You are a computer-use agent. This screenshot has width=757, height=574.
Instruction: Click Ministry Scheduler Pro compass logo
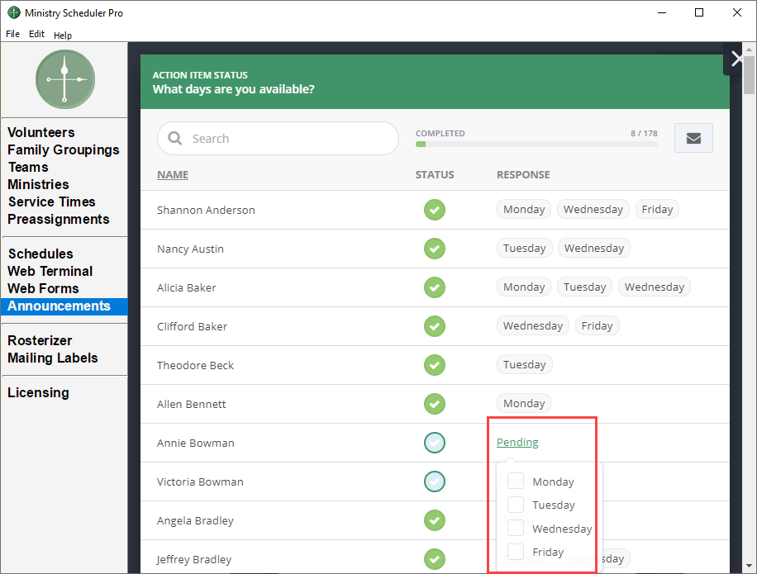[x=65, y=79]
